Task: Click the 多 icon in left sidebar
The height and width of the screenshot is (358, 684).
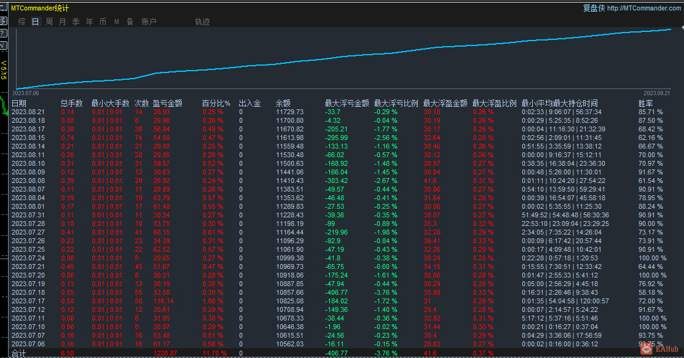Action: [x=3, y=20]
